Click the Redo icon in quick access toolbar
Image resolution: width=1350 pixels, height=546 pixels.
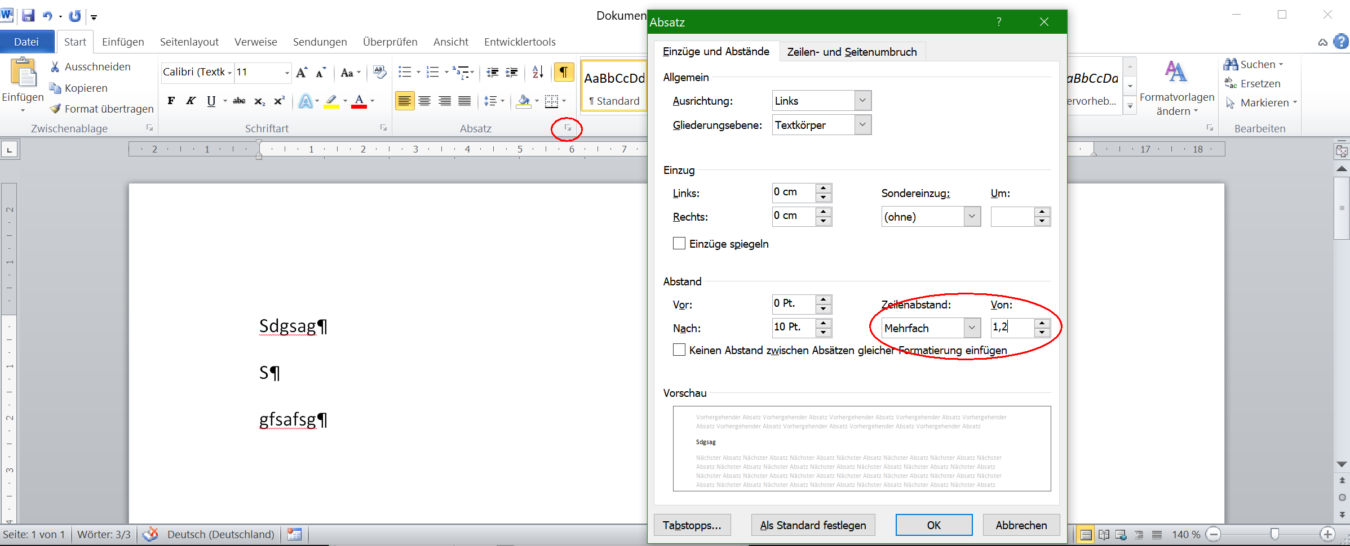[74, 16]
